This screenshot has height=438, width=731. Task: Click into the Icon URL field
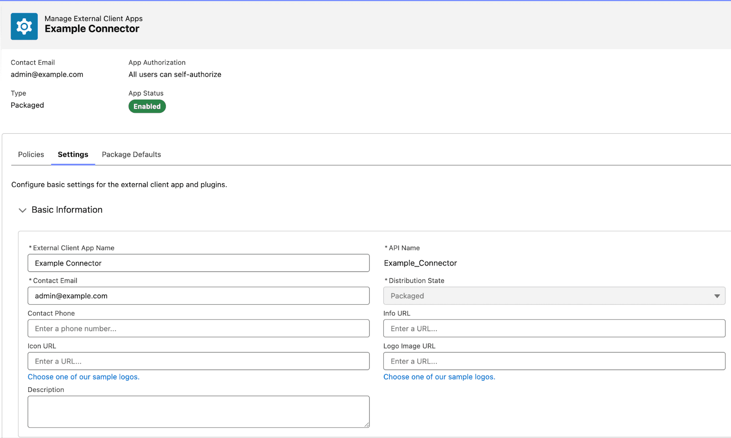[198, 361]
